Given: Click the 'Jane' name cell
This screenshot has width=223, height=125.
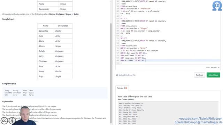Looking at the screenshot, I should [46, 66].
